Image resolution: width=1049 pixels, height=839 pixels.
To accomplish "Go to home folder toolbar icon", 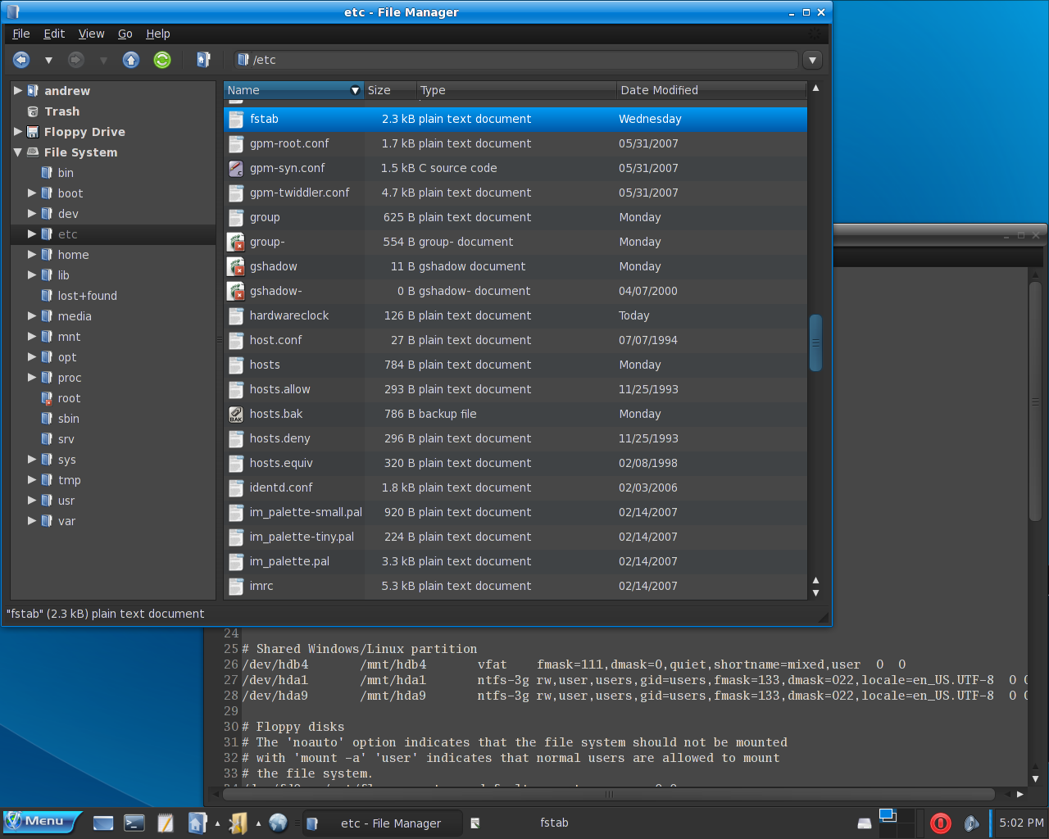I will [203, 60].
